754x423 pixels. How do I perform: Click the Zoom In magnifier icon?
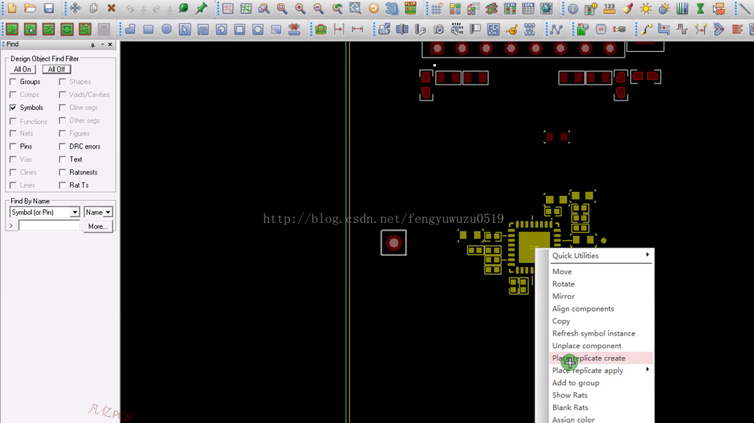coord(300,8)
